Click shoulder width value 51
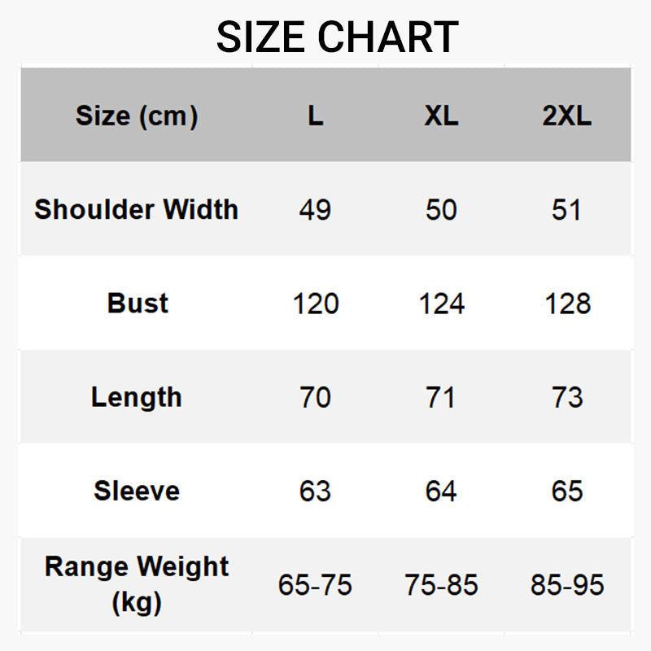Screen dimensions: 651x651 pyautogui.click(x=566, y=210)
